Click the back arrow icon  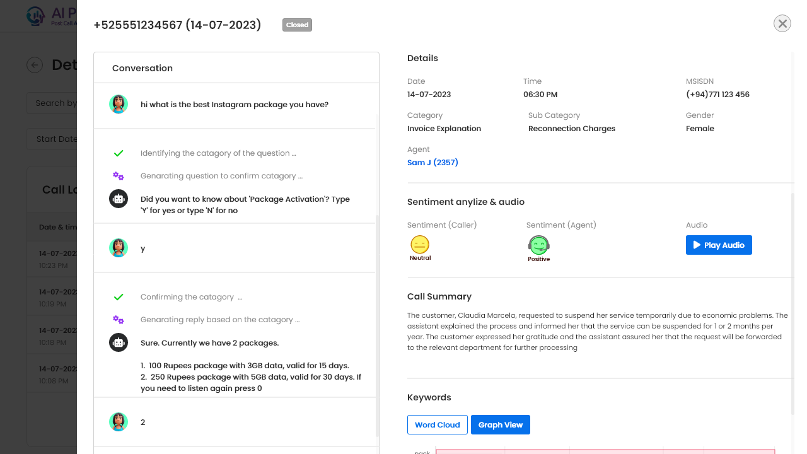tap(35, 65)
